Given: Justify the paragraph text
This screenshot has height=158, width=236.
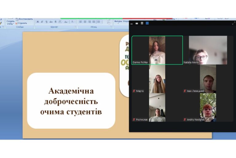Looking at the screenshot, I should coord(94,22).
